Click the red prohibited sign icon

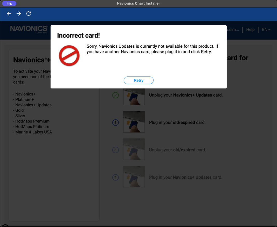pyautogui.click(x=69, y=55)
